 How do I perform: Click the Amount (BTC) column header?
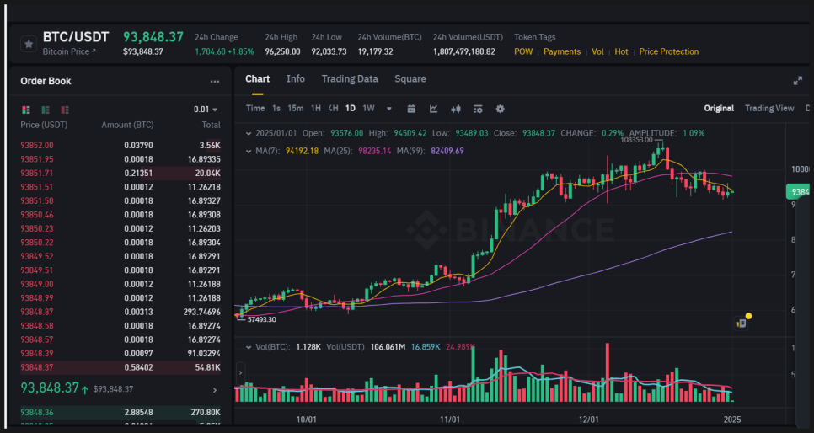point(127,125)
